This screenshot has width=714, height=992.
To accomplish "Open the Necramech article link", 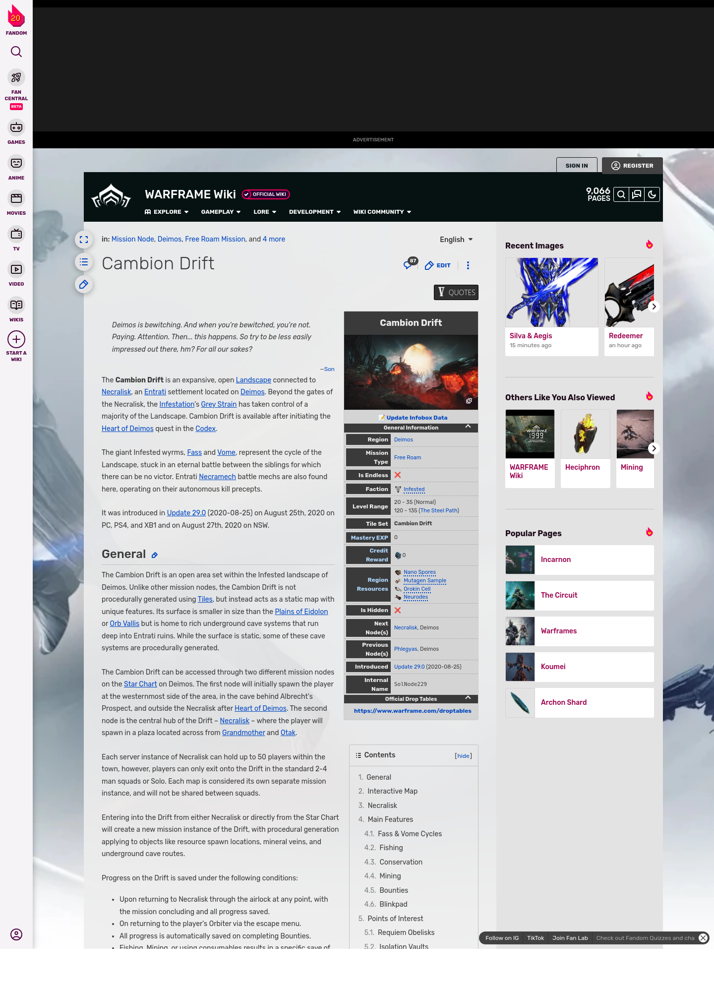I will (x=217, y=477).
